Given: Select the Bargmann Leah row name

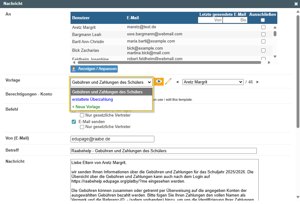Looking at the screenshot, I should click(x=87, y=35).
